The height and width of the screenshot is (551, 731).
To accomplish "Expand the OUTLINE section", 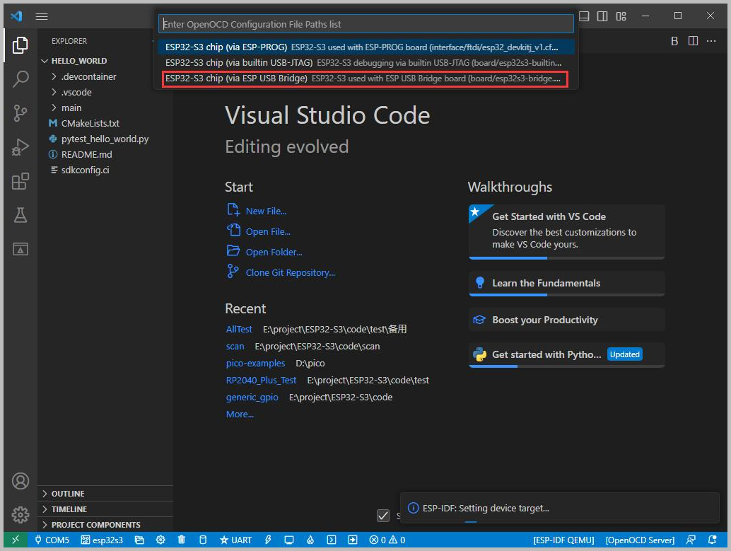I will pos(68,494).
